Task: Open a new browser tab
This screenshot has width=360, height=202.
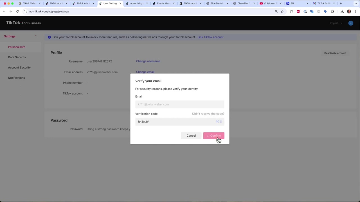Action: click(341, 3)
